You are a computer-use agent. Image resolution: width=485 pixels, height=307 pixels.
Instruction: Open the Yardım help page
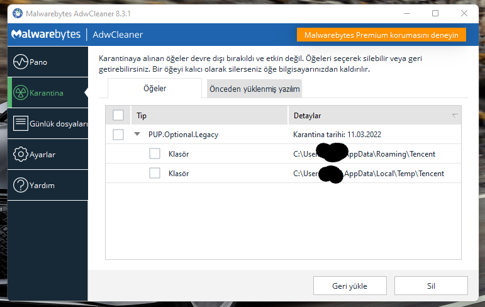coord(48,185)
